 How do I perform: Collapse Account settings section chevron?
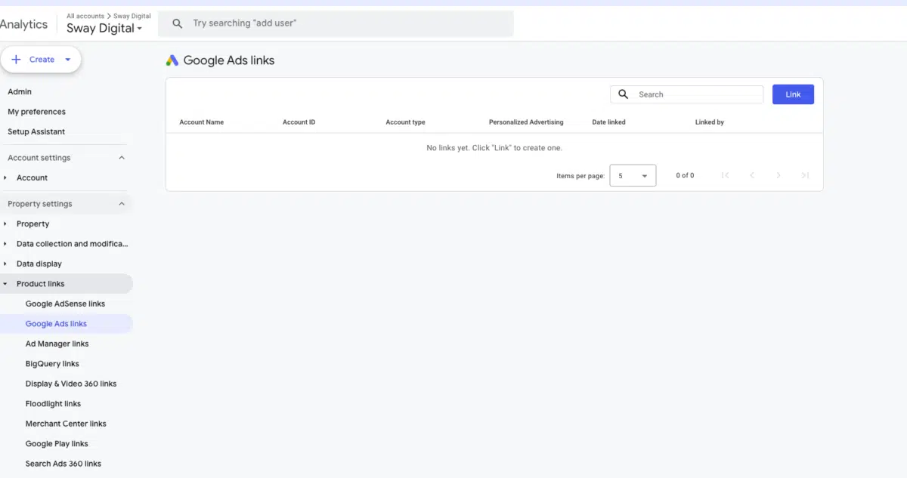pyautogui.click(x=122, y=158)
